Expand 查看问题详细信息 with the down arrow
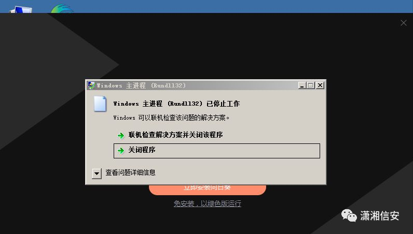 click(97, 173)
